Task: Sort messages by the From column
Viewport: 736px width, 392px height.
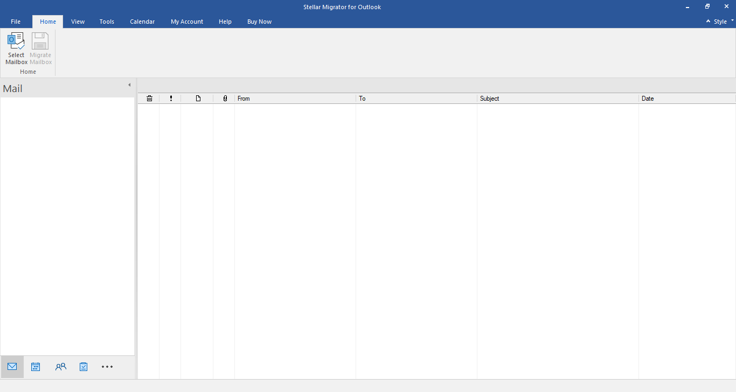Action: point(295,99)
